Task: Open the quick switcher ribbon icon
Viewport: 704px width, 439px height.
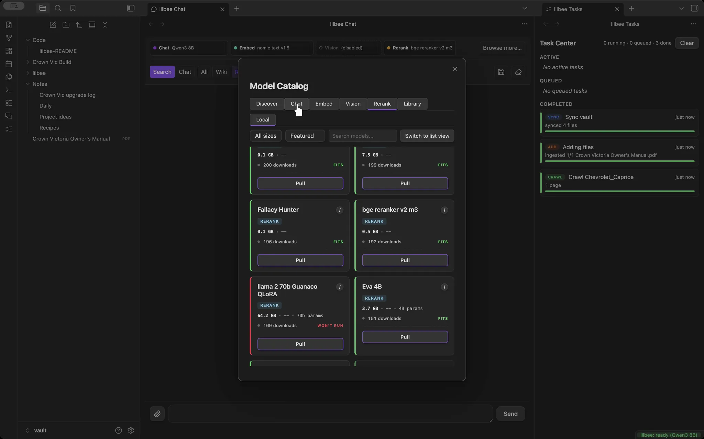Action: point(9,25)
